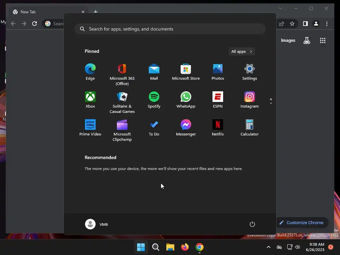Switch to Chrome on the taskbar
Screen dimensions: 340x255
(x=200, y=247)
